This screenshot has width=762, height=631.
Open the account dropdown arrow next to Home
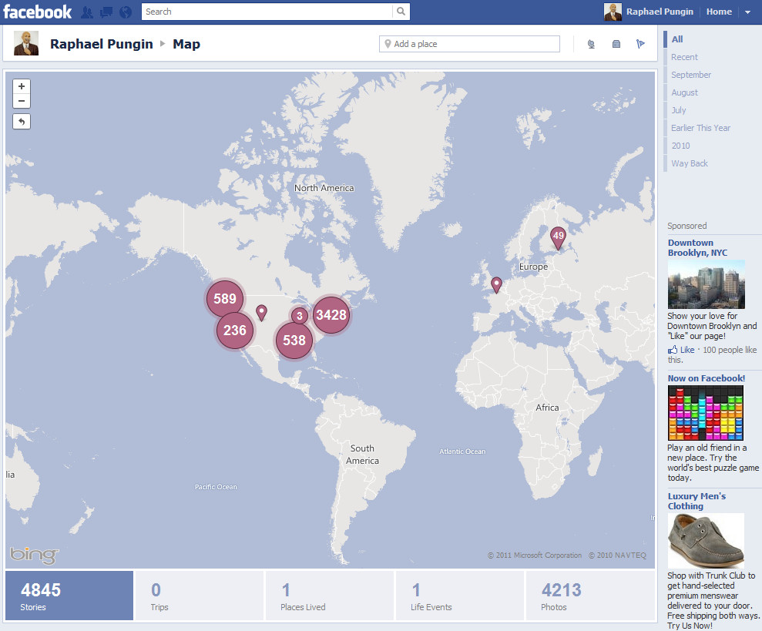tap(747, 12)
